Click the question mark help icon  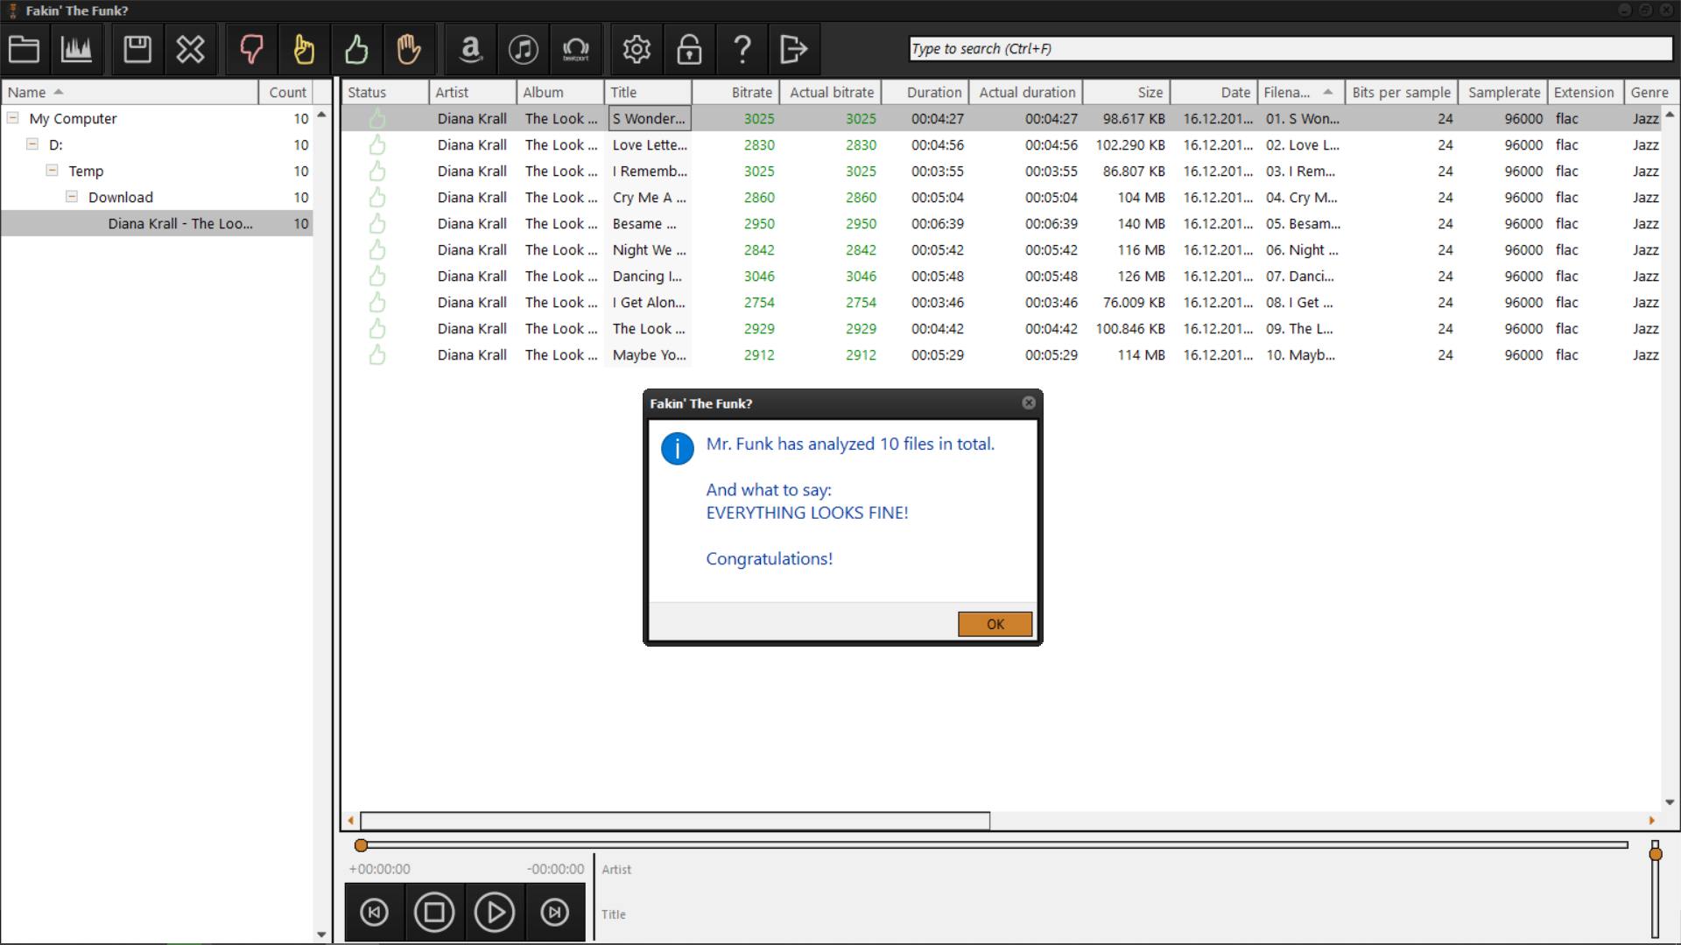pyautogui.click(x=742, y=49)
